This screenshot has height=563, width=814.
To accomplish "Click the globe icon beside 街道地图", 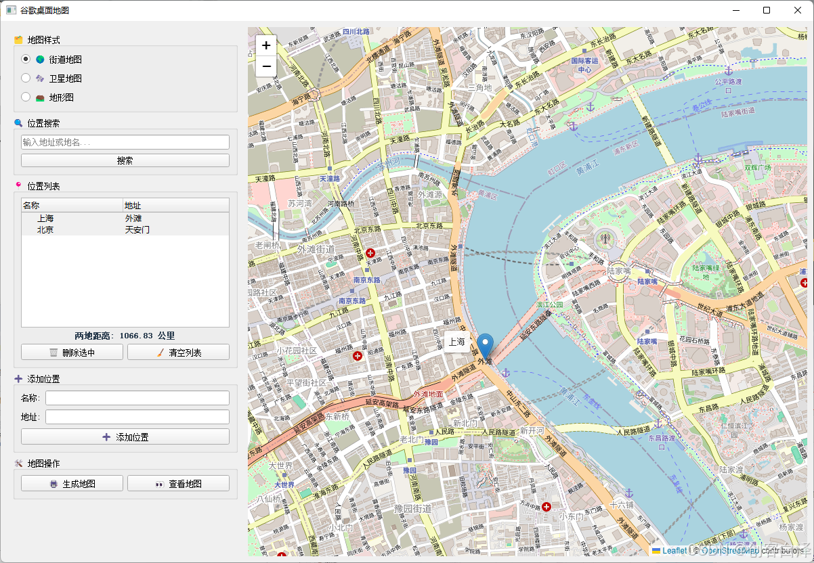I will click(x=40, y=60).
